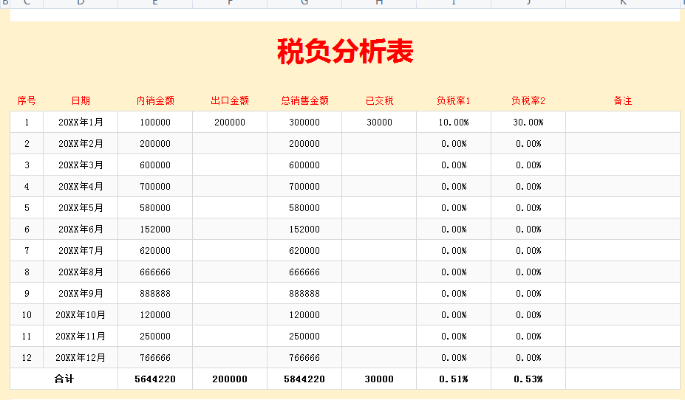Select 内销金额 cell 100000 for January
Screen dimensions: 685x400
(x=155, y=122)
